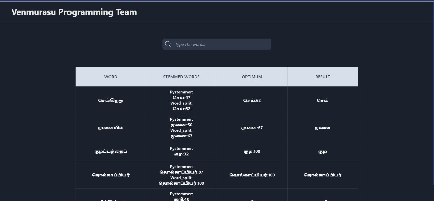
Task: Click the stemmed cell containing செய்:47
Action: (x=181, y=100)
